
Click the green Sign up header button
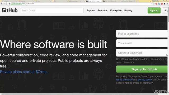[x=154, y=11]
